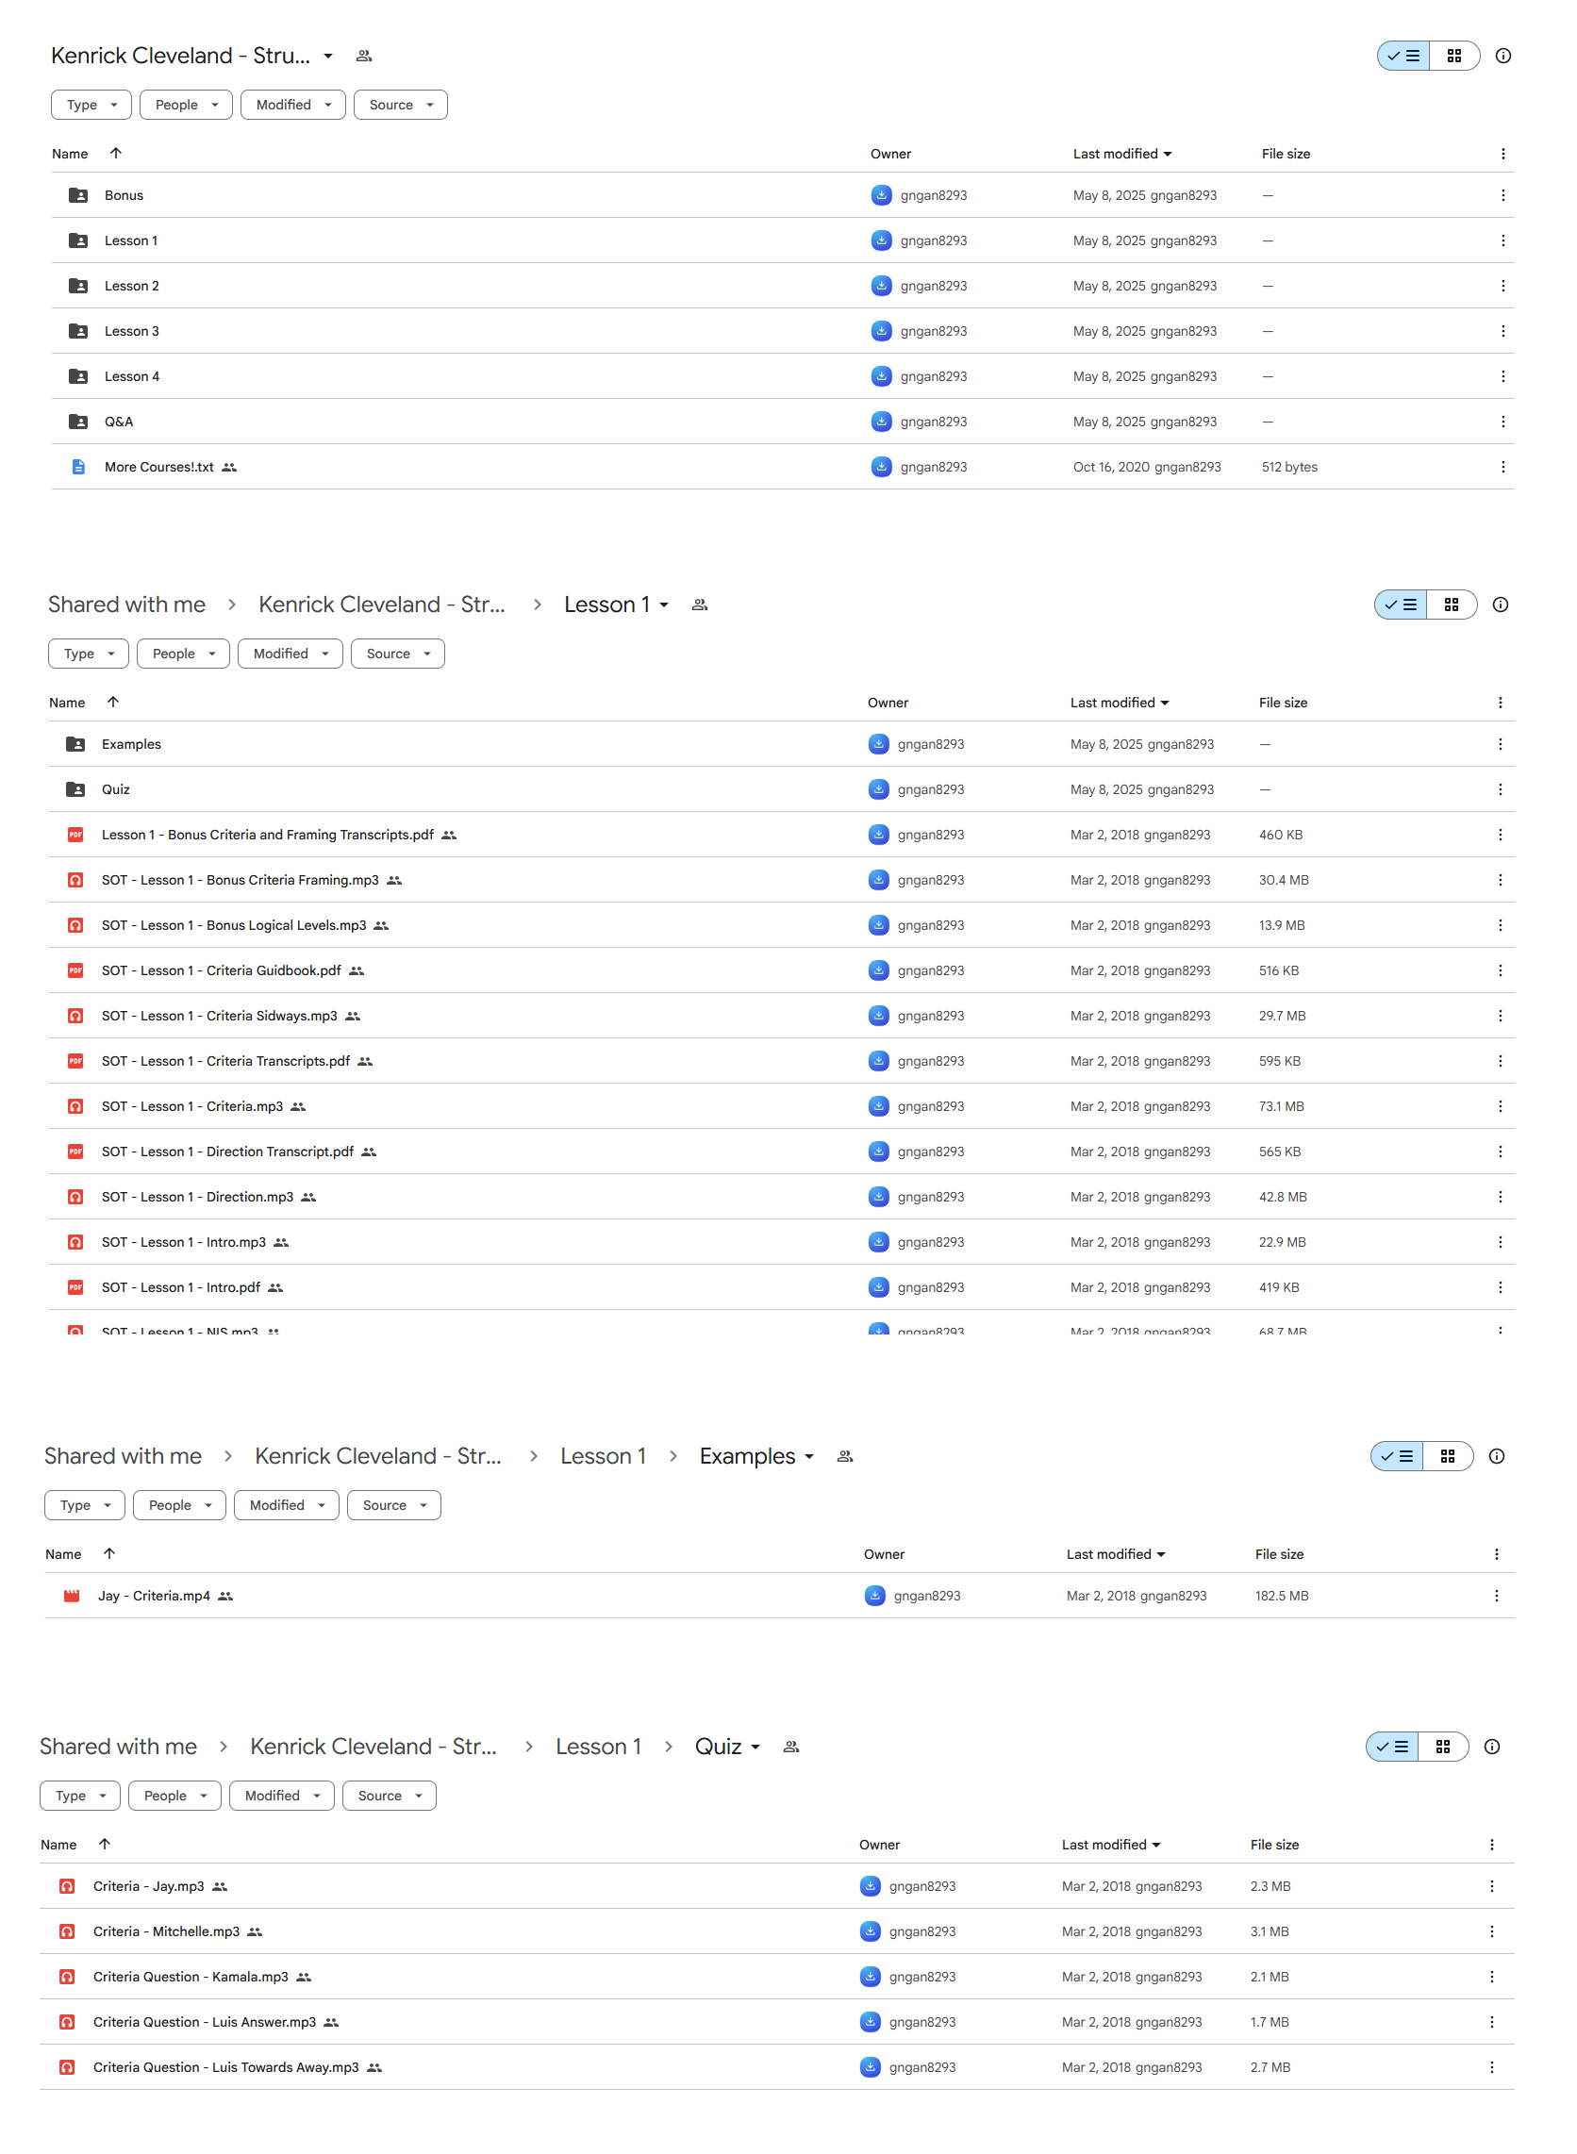The width and height of the screenshot is (1577, 2154).
Task: Click owner avatar on Lesson 3 row
Action: pyautogui.click(x=881, y=331)
